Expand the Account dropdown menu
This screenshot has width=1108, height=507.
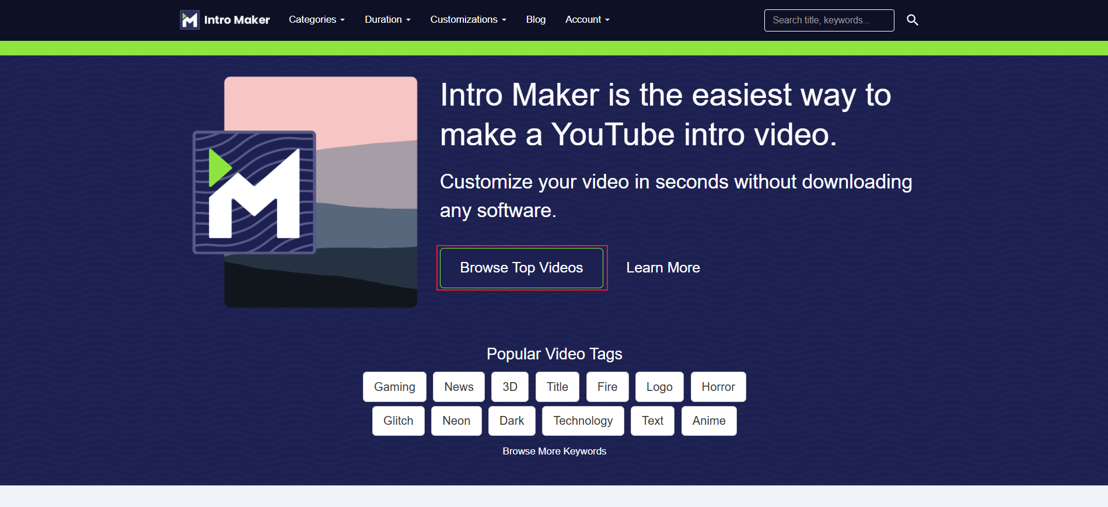point(588,20)
